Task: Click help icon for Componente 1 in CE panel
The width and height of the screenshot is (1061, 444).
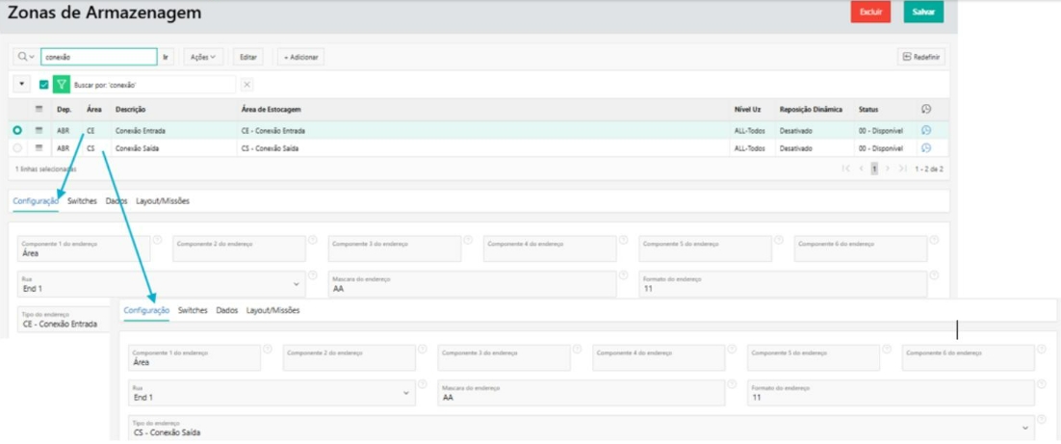Action: point(157,240)
